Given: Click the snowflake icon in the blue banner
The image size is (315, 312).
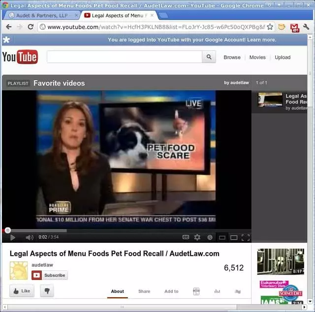Looking at the screenshot, I should (6, 39).
